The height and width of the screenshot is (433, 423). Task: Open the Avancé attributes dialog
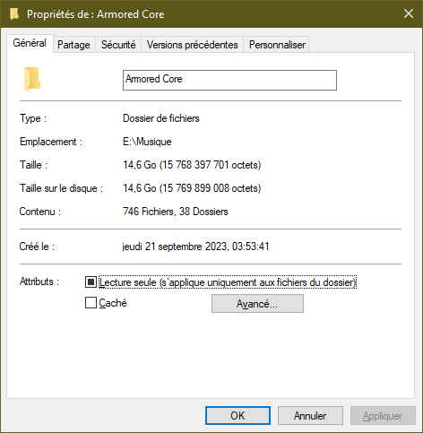257,304
